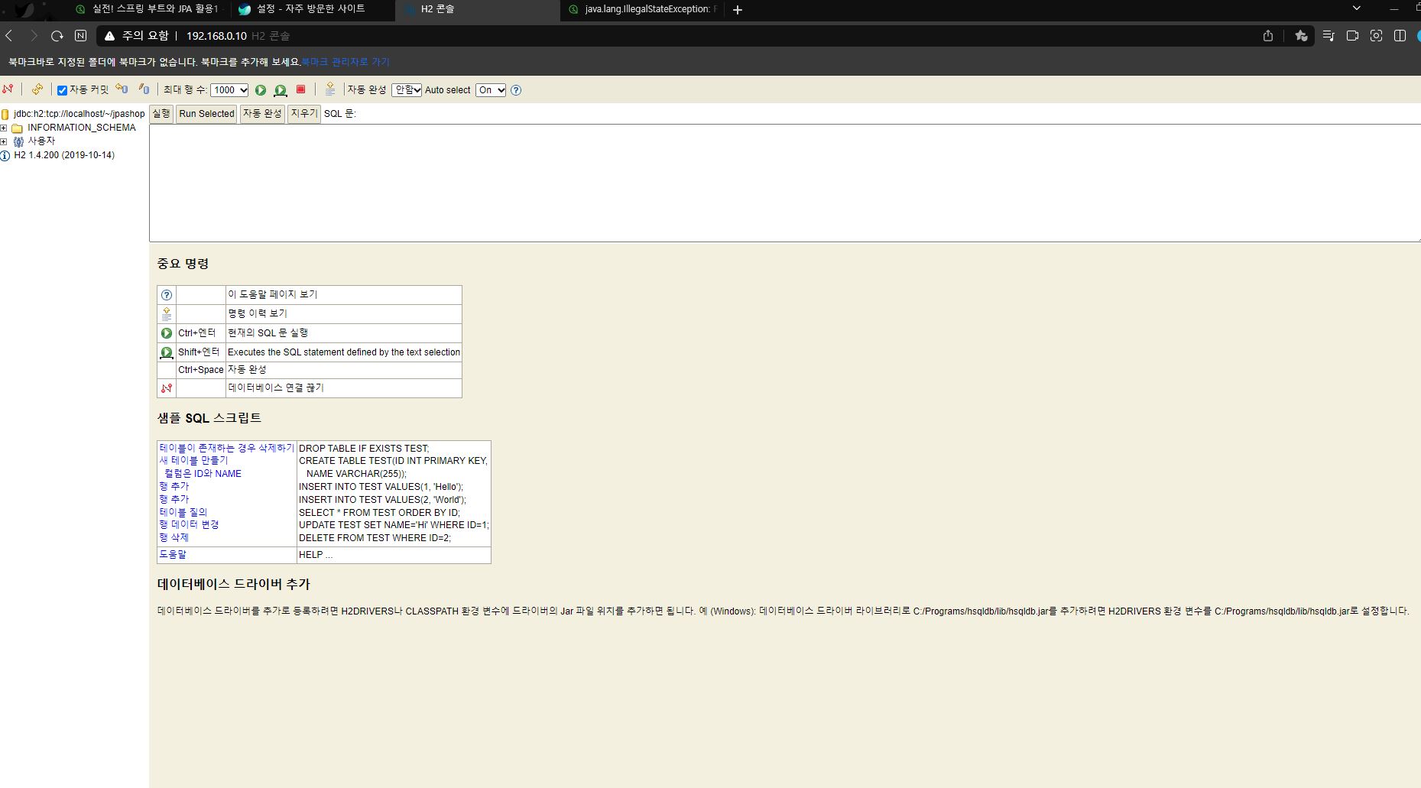
Task: Click the 새 테이블 만들기 sample link
Action: [x=193, y=460]
